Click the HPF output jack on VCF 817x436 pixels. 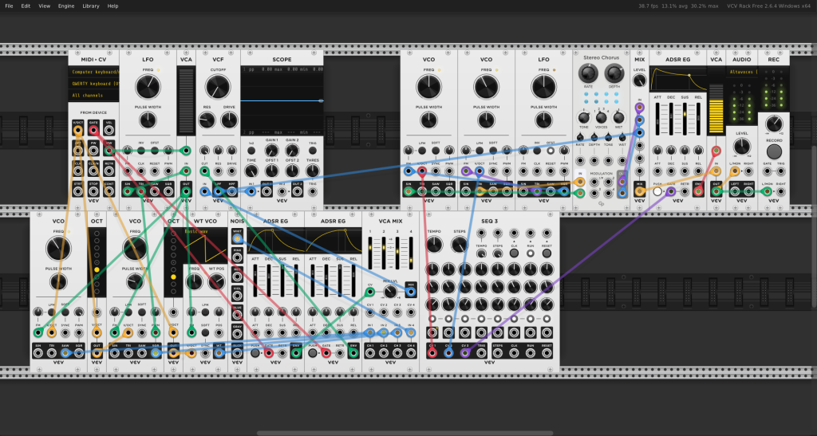coord(232,191)
